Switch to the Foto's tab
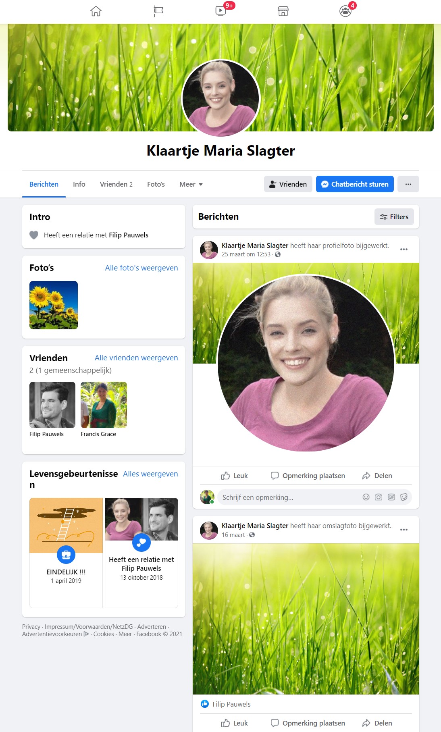Screen dimensions: 441x732 156,184
